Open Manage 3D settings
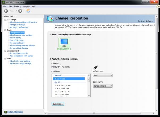 (17, 25)
